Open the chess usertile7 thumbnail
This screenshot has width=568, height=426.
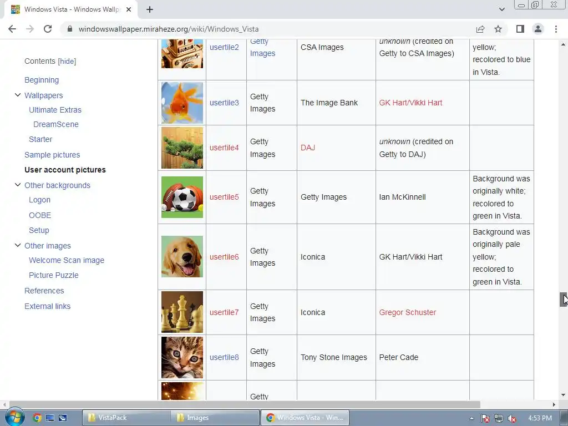coord(182,312)
